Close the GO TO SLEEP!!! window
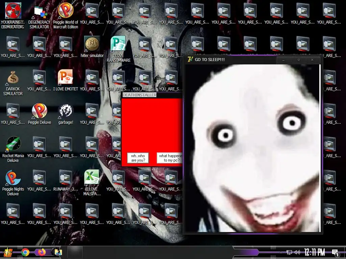Image resolution: width=346 pixels, height=259 pixels. tap(312, 60)
